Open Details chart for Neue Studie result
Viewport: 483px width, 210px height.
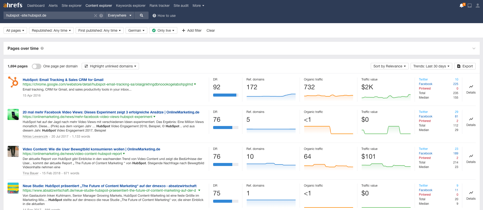coord(471,195)
